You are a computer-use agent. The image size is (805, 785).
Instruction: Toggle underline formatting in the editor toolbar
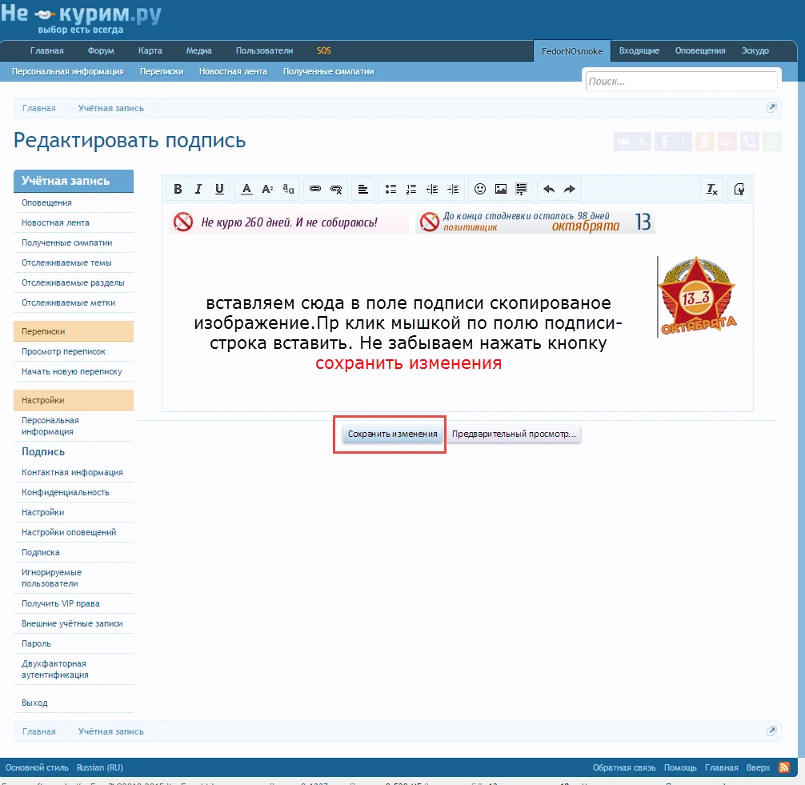(219, 189)
